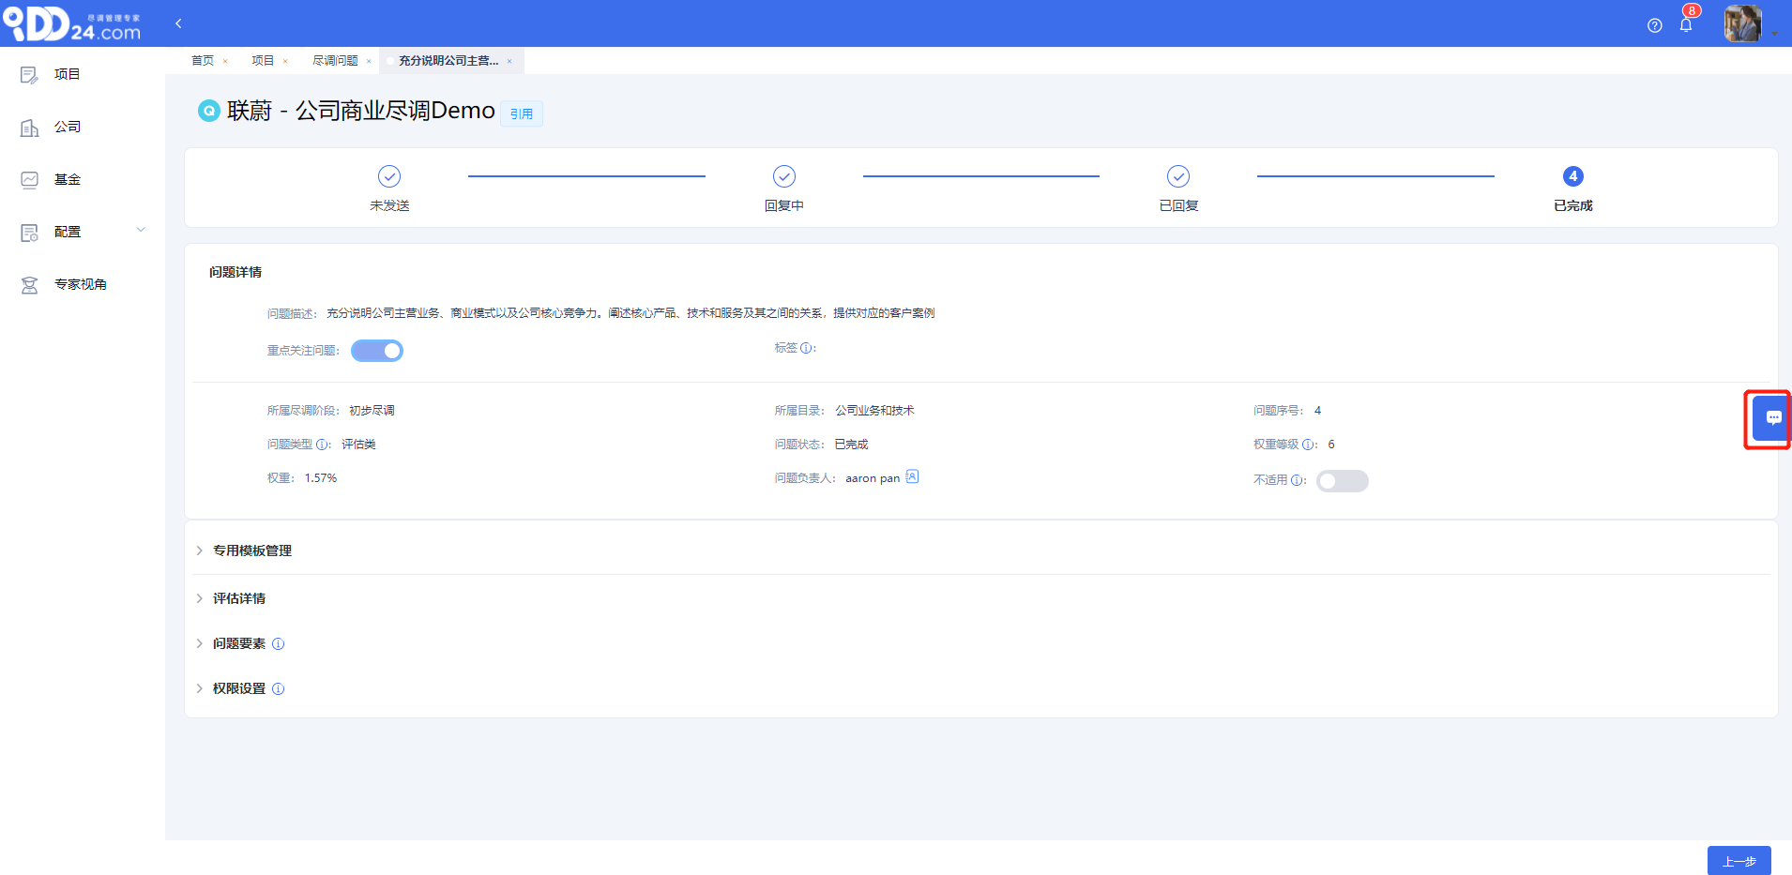Click the 问题类型 info icon
The height and width of the screenshot is (875, 1792).
point(322,445)
